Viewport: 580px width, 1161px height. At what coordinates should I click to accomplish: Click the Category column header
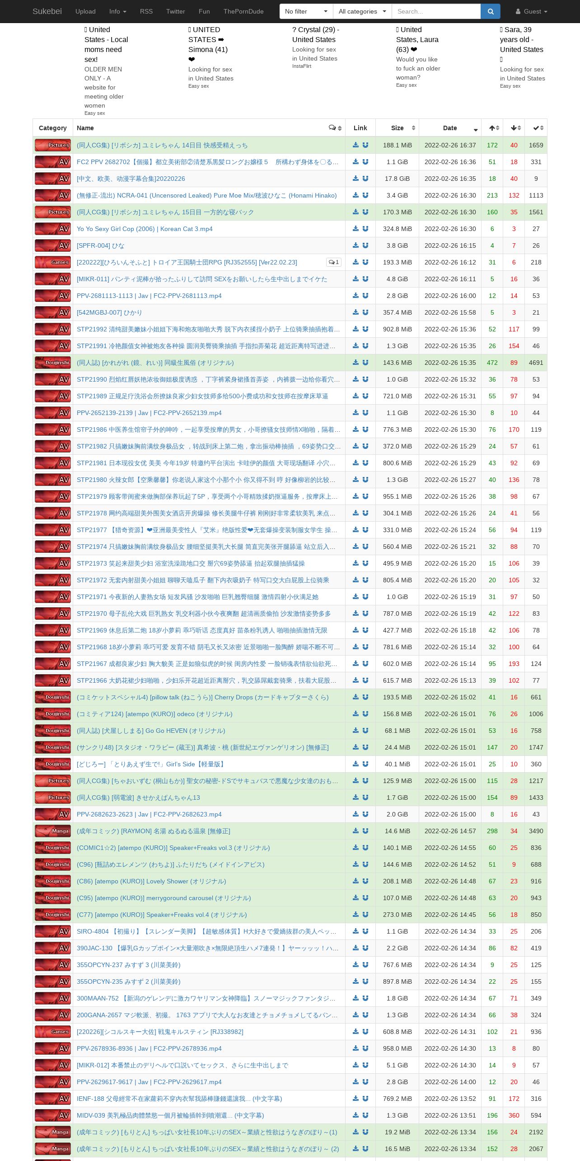click(x=53, y=128)
